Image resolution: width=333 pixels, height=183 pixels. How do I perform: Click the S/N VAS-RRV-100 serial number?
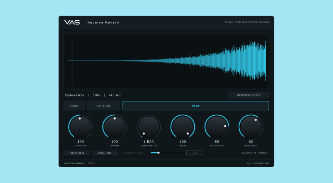[x=258, y=163]
